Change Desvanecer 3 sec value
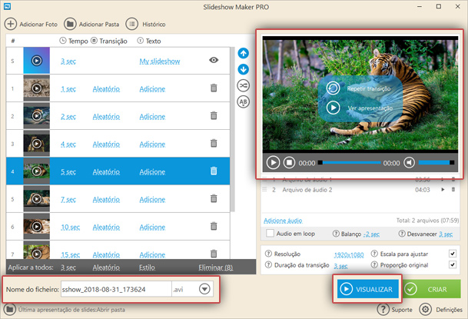 point(446,234)
